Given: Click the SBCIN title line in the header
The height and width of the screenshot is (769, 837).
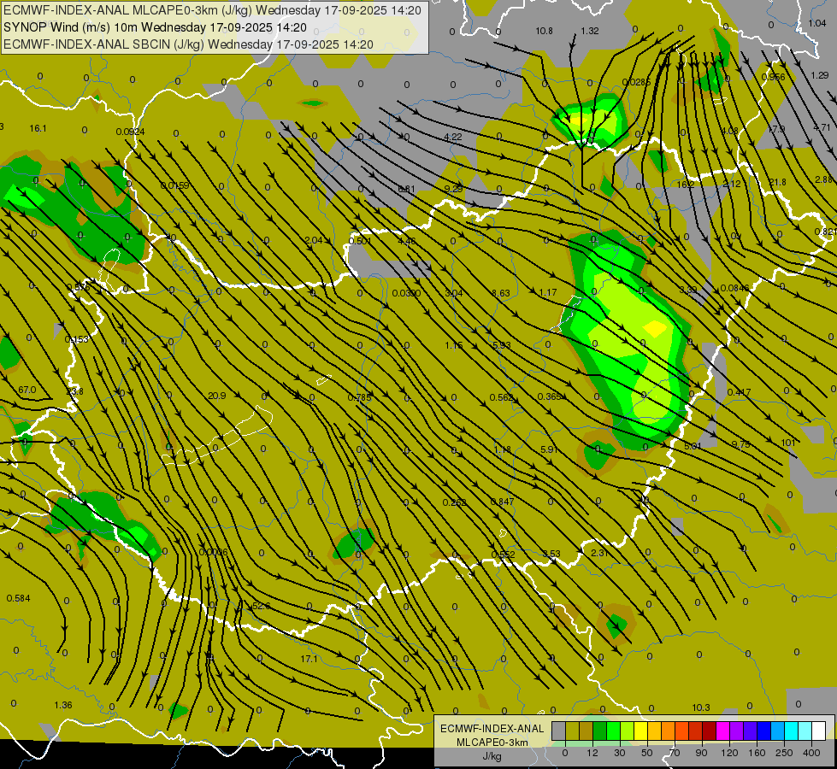Looking at the screenshot, I should coord(188,44).
